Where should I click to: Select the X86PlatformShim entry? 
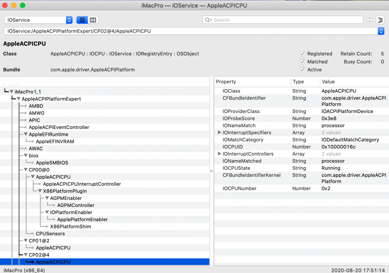point(70,227)
